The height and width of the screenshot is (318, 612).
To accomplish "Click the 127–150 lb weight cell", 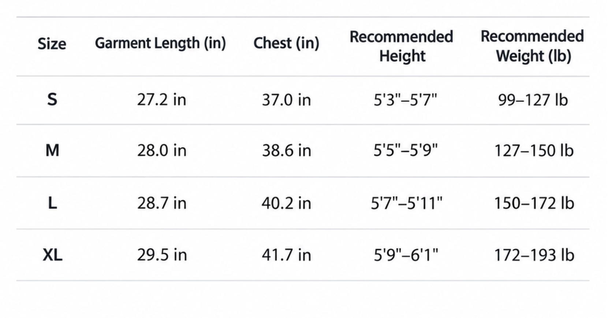I will tap(534, 151).
